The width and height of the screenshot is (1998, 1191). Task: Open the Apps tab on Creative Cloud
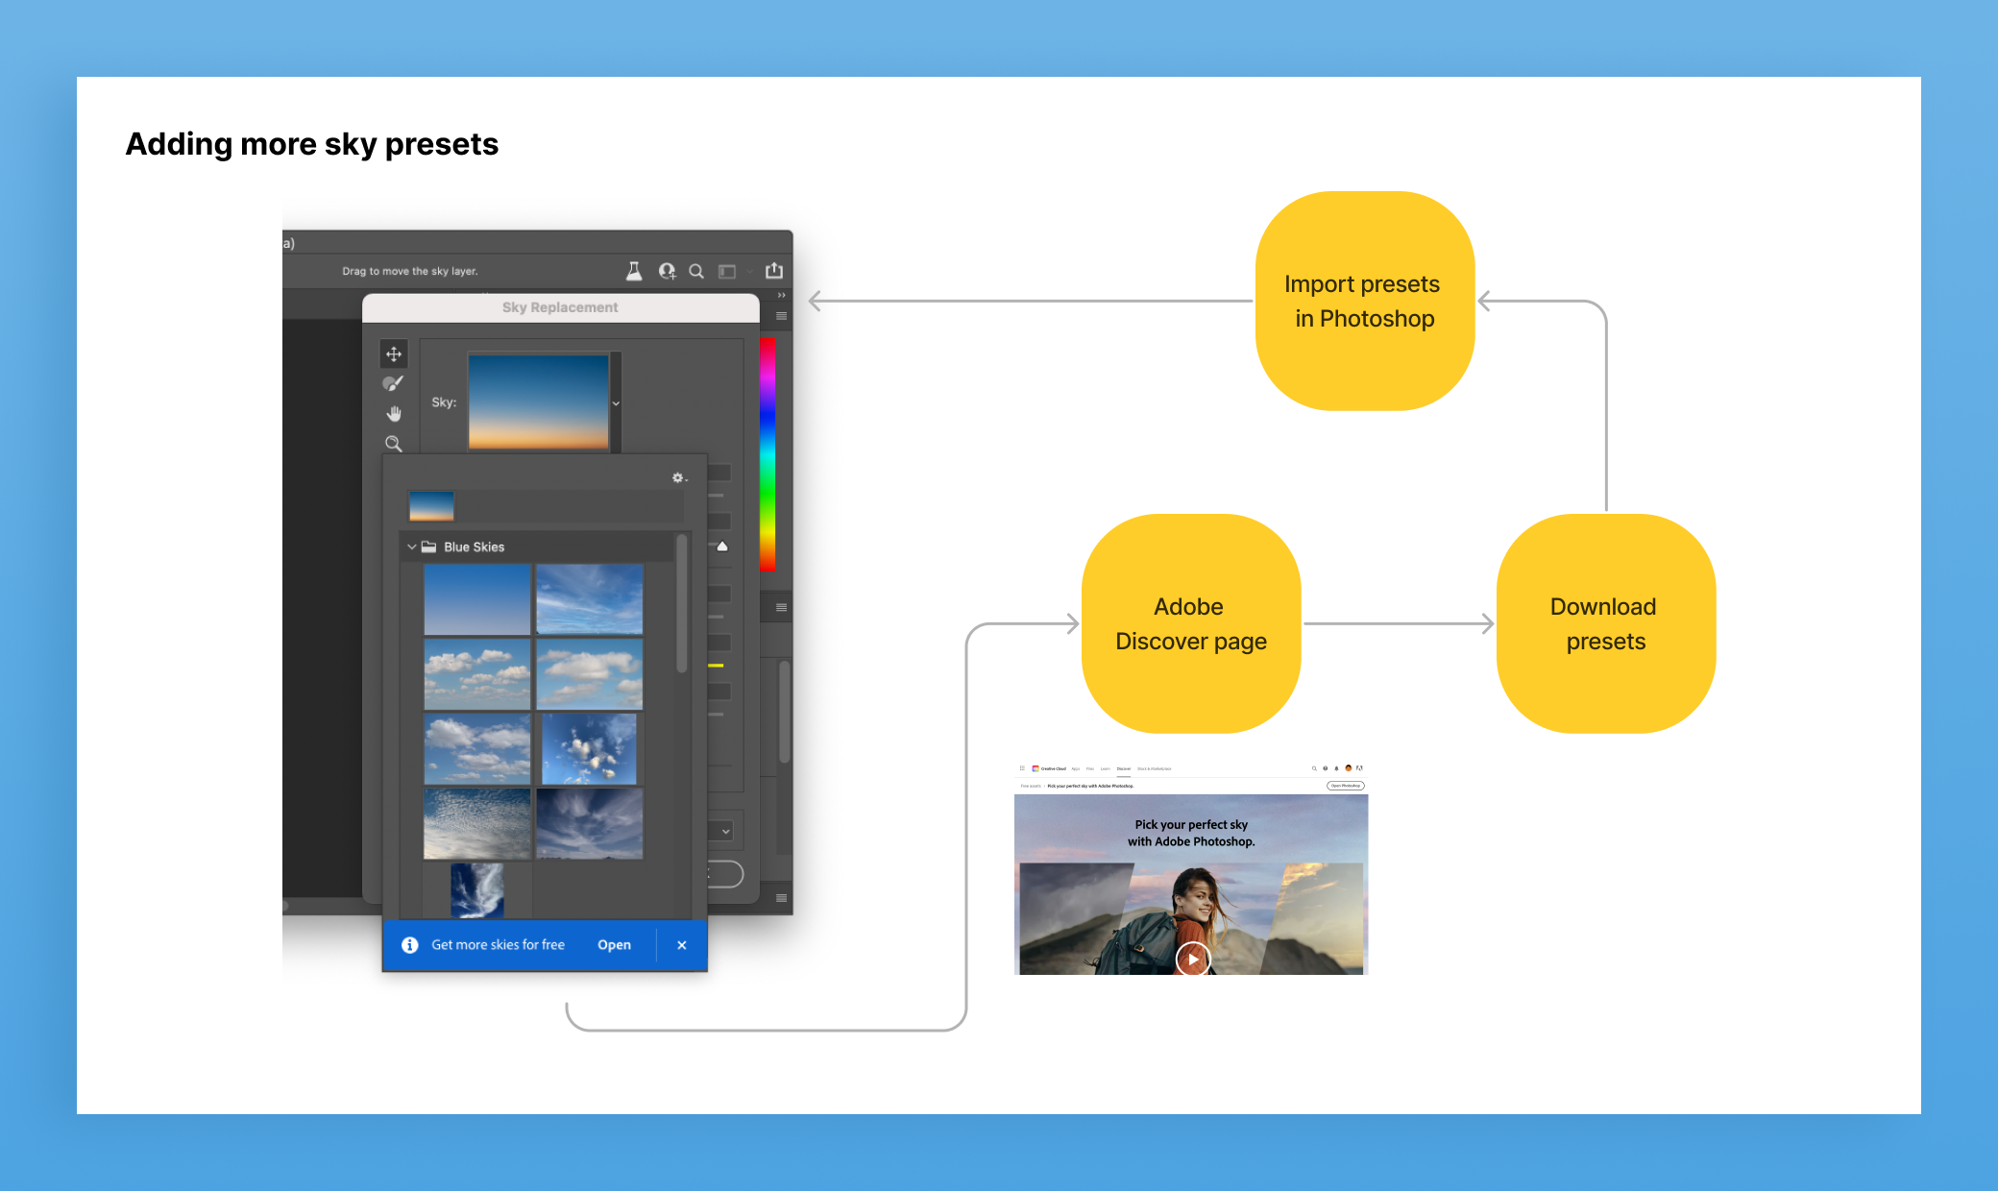click(x=1076, y=768)
